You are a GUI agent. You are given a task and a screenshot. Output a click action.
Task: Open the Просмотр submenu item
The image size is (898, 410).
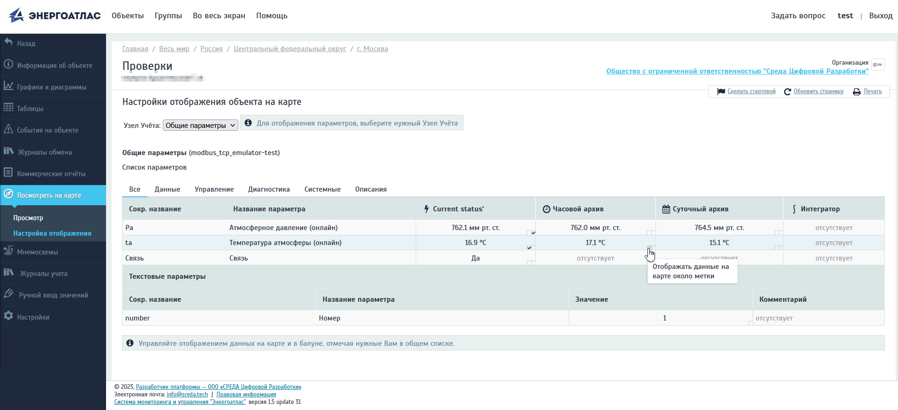click(28, 218)
